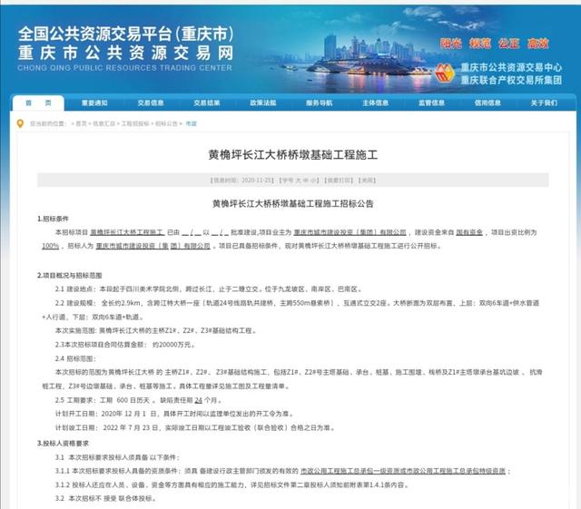Set font size to 中
The width and height of the screenshot is (581, 509).
[306, 181]
